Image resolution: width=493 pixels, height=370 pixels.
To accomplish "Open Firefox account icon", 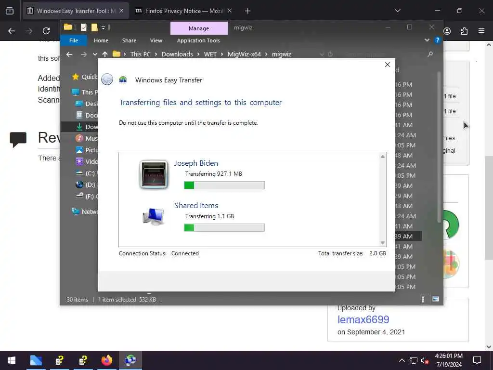I will coord(447,31).
